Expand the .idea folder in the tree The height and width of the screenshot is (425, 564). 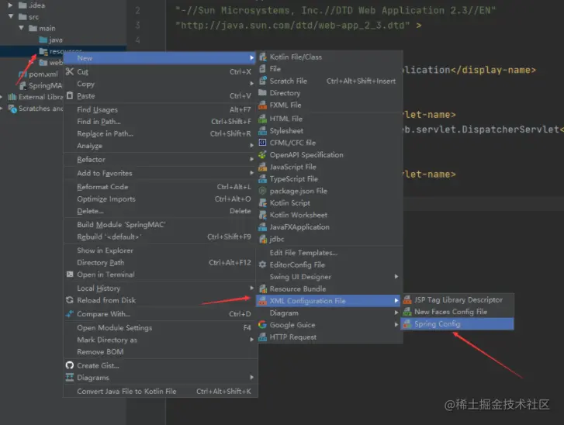[10, 5]
